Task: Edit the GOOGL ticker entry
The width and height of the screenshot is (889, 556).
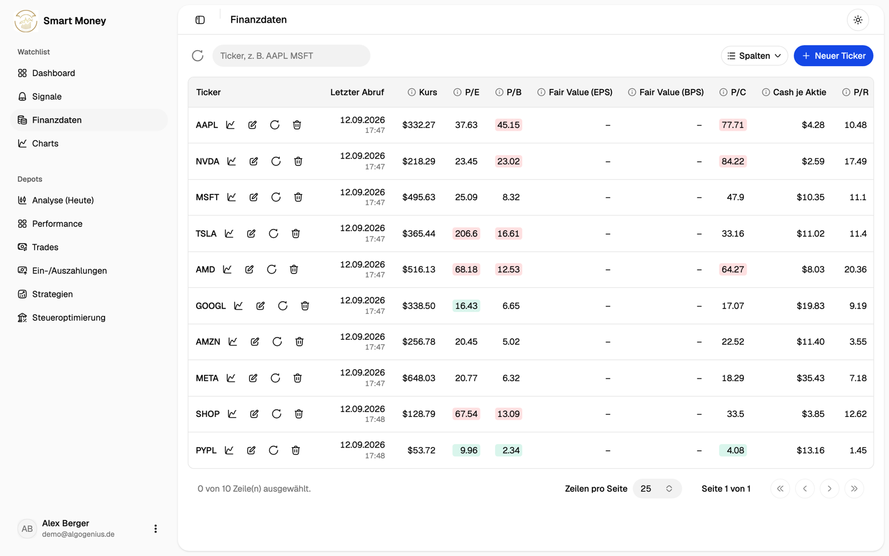Action: click(x=261, y=306)
